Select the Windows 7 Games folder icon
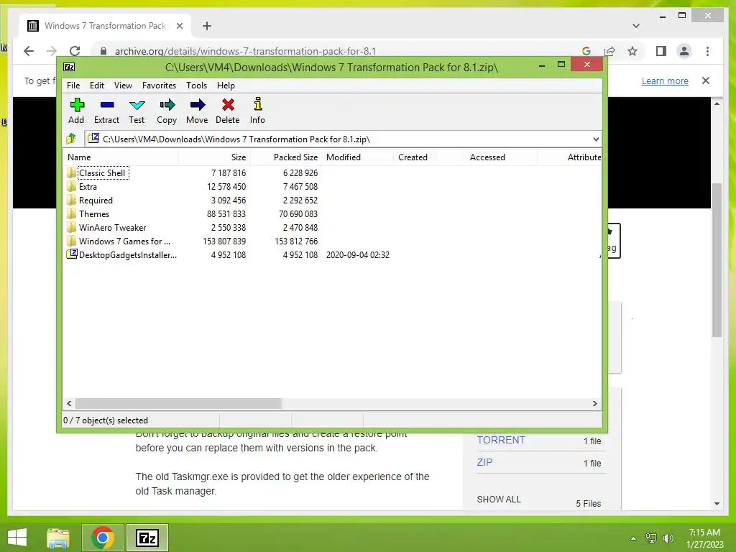736x552 pixels. click(71, 241)
